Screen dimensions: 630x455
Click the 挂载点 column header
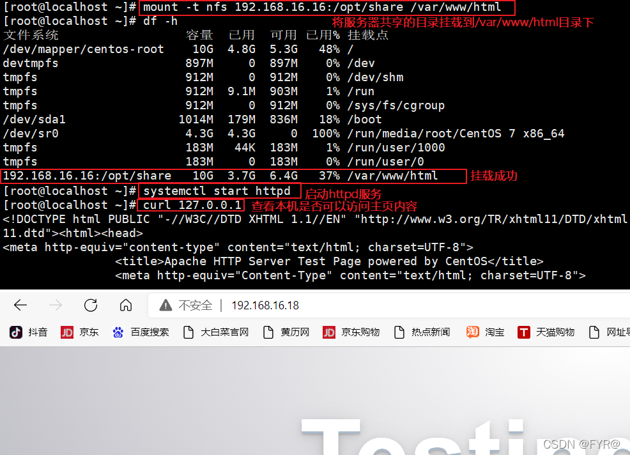pyautogui.click(x=368, y=35)
